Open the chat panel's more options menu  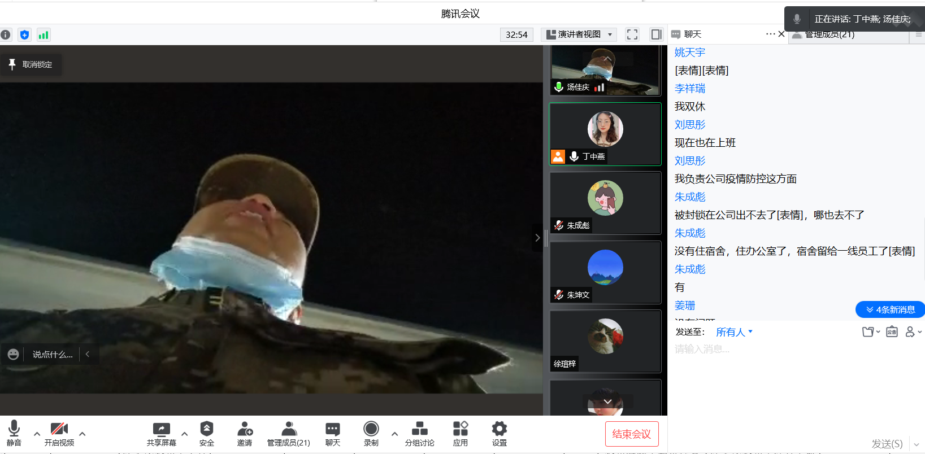click(770, 34)
